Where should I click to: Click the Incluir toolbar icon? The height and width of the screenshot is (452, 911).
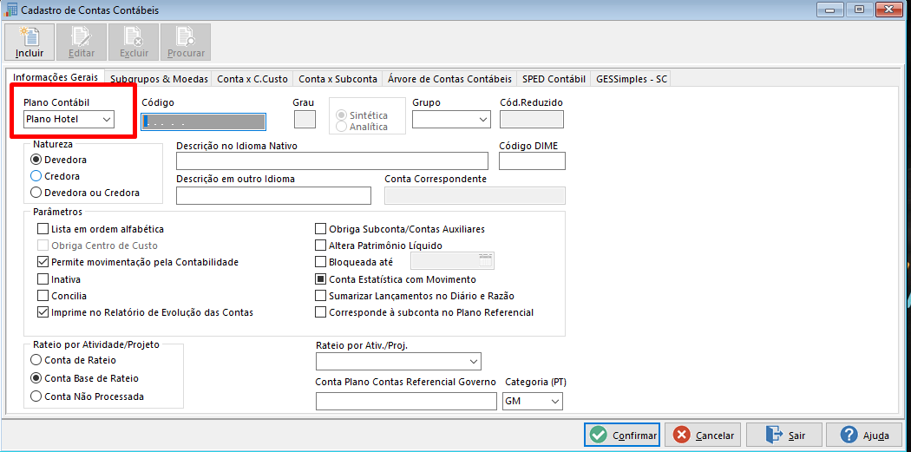pyautogui.click(x=29, y=42)
